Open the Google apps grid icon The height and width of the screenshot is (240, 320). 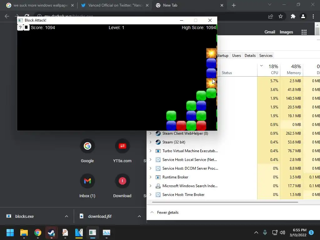tap(304, 32)
